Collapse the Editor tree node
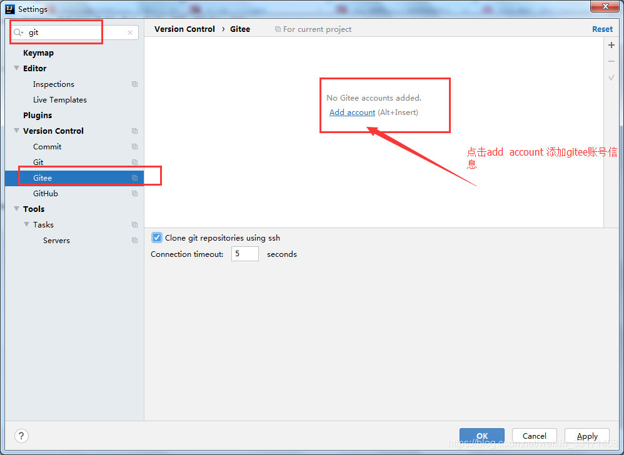 click(x=17, y=68)
